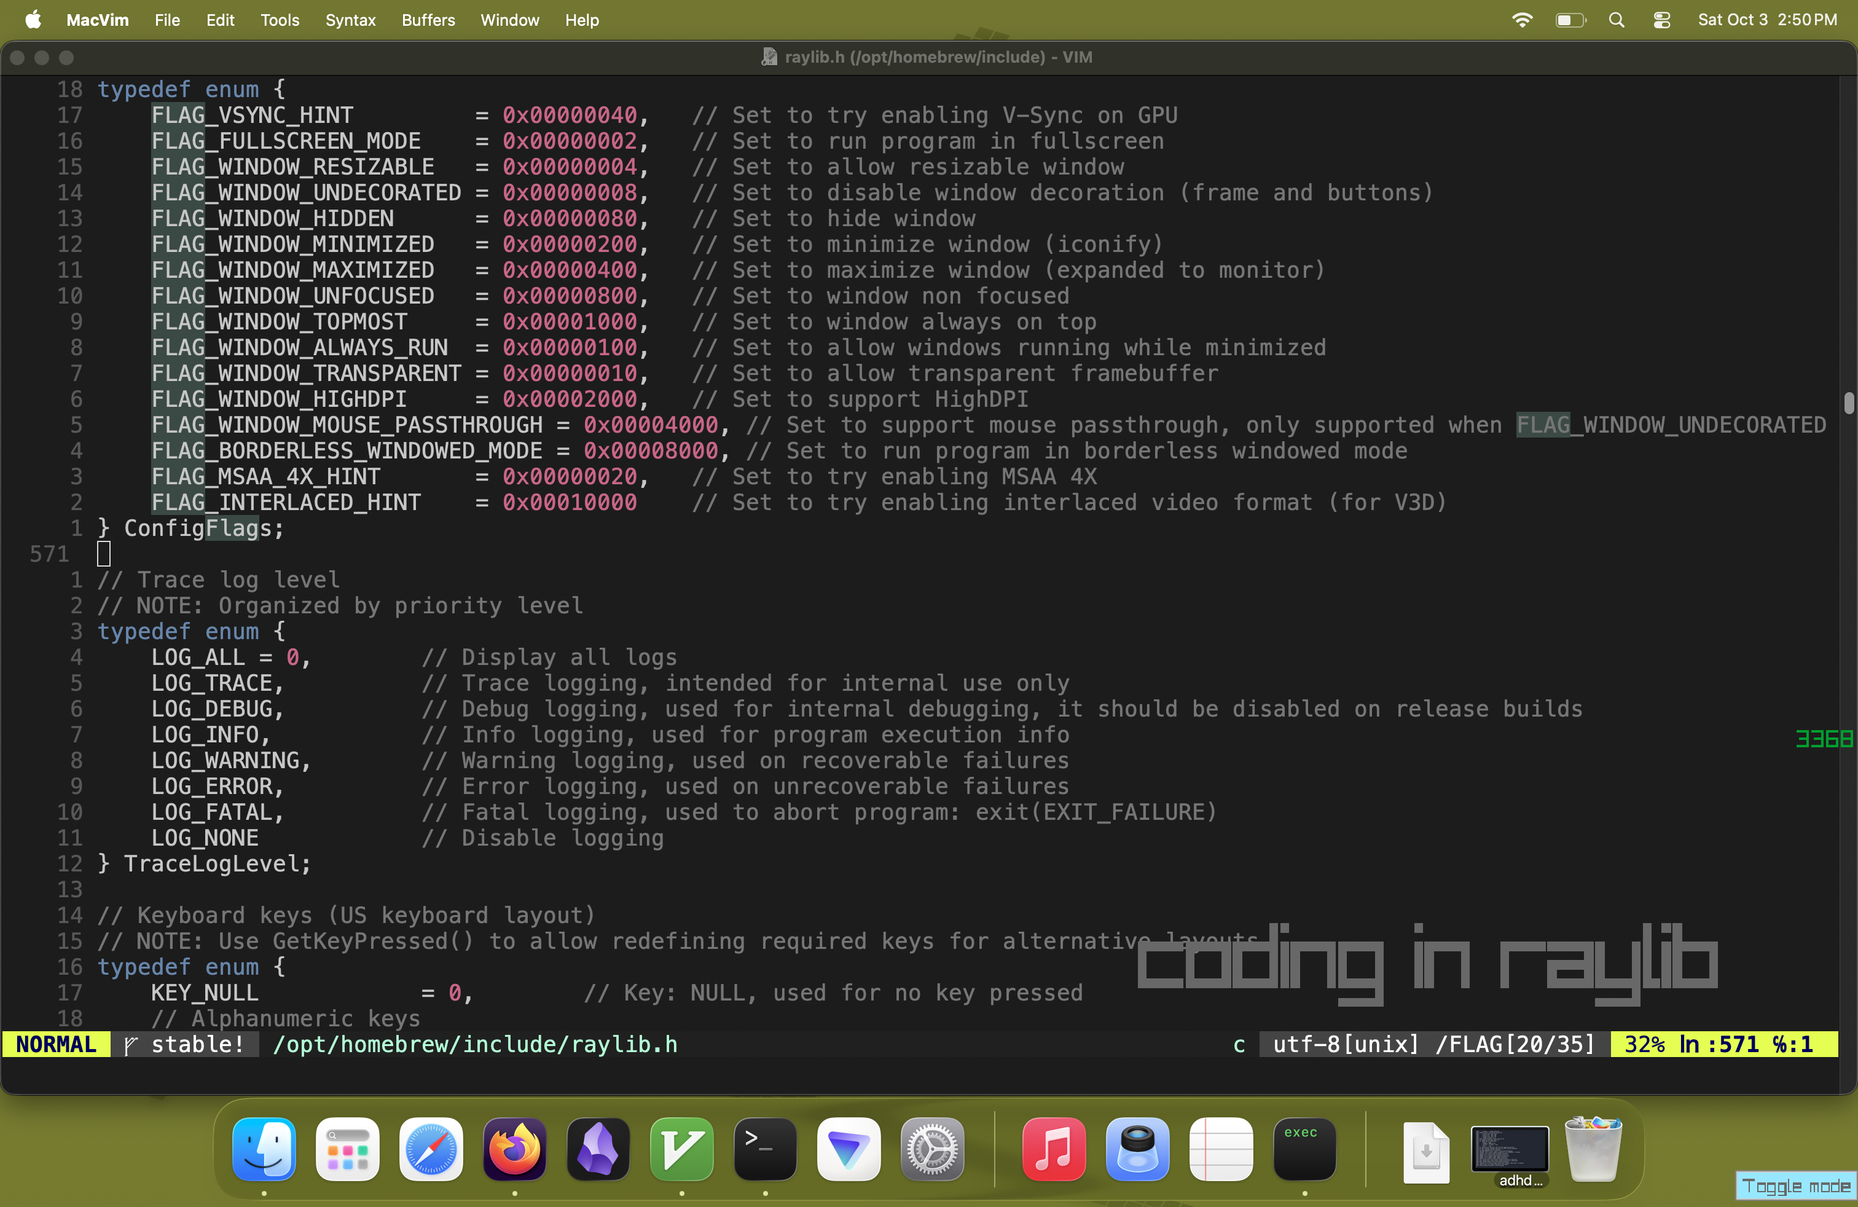Click the date and time display

[x=1768, y=20]
